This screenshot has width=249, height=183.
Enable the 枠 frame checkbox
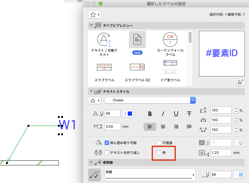pos(159,153)
